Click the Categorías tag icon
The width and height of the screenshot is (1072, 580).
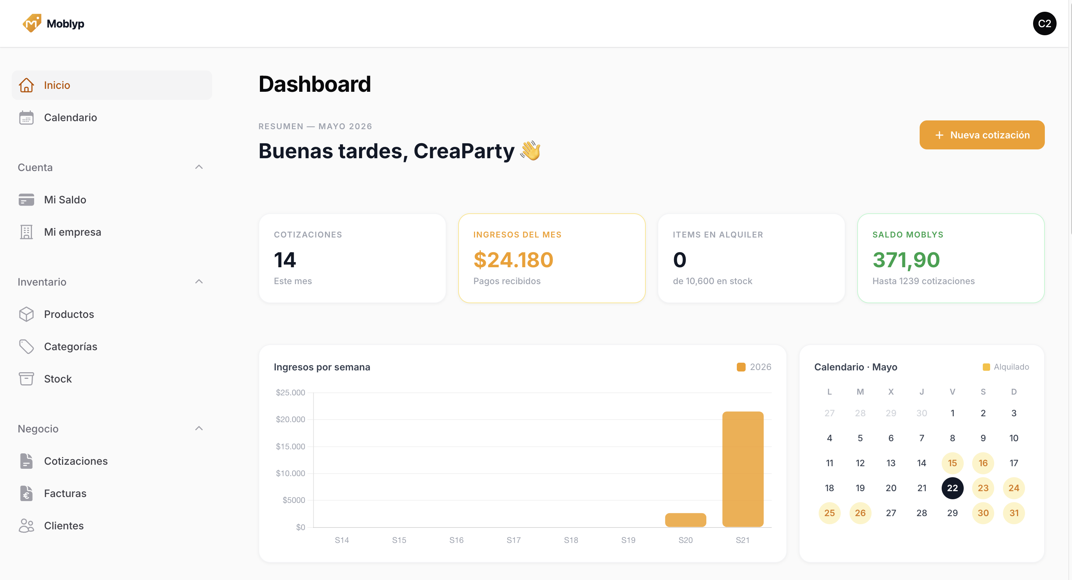tap(26, 347)
